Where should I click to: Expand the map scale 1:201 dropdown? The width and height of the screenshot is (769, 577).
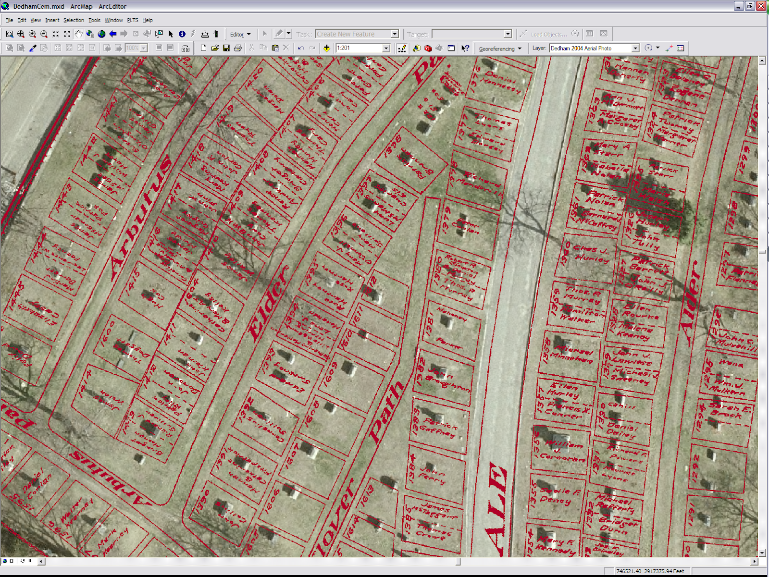point(386,48)
